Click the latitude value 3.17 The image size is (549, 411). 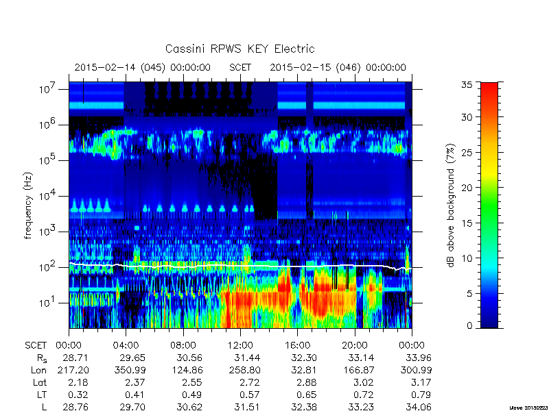tap(421, 382)
